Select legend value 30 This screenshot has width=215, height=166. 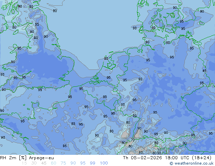click(x=34, y=163)
